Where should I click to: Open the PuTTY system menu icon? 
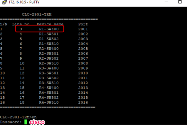tap(4, 2)
